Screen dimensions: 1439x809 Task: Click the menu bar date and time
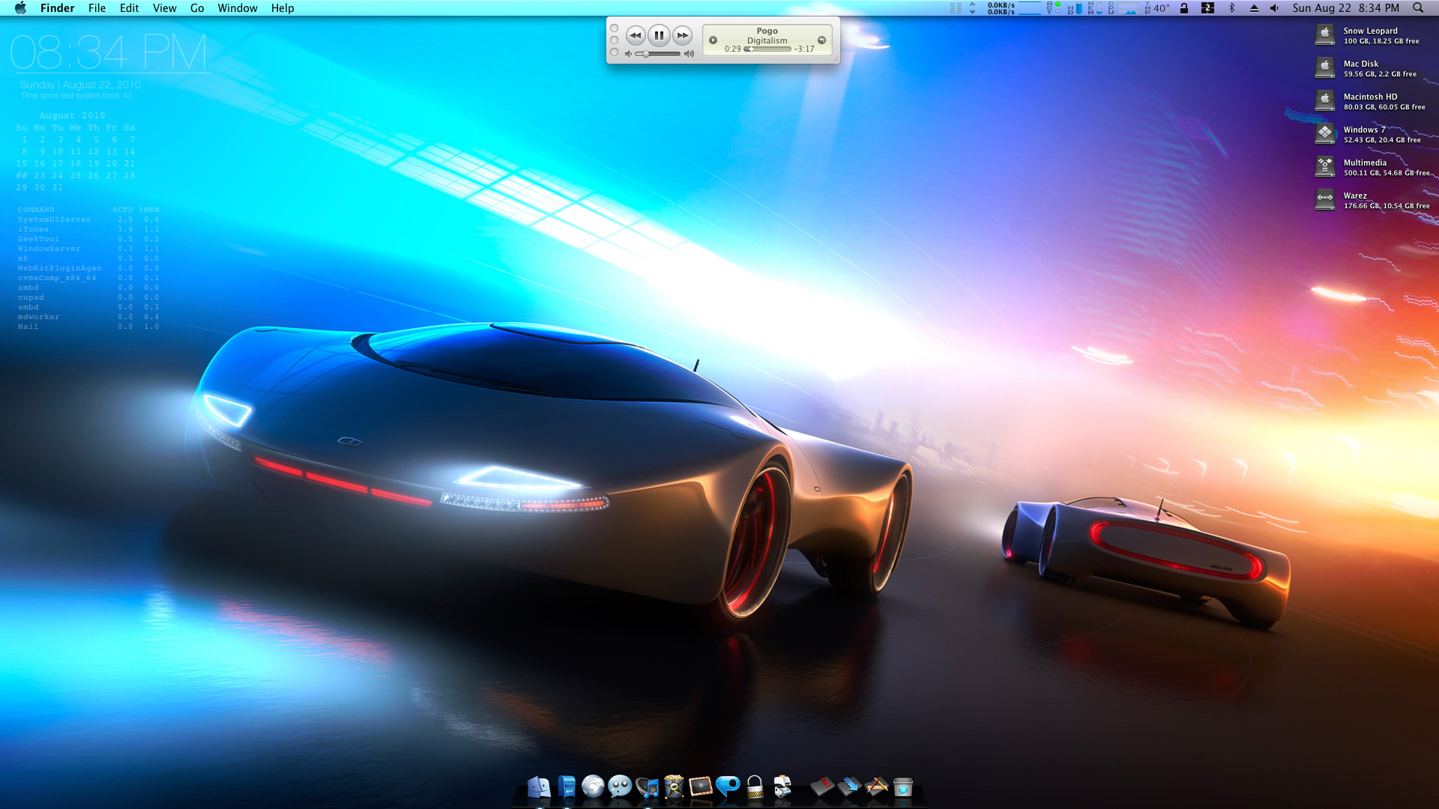pyautogui.click(x=1345, y=8)
